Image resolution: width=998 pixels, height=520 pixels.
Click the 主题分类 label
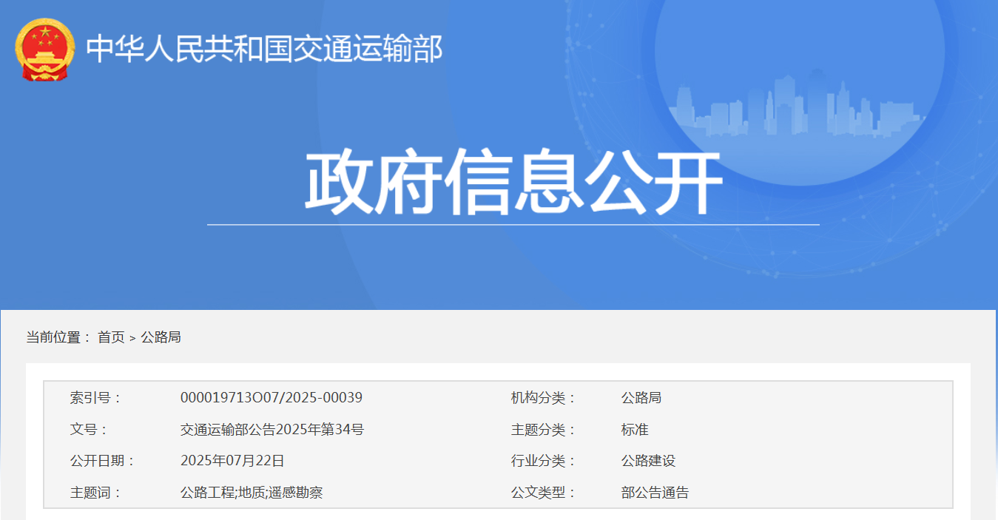pyautogui.click(x=543, y=430)
